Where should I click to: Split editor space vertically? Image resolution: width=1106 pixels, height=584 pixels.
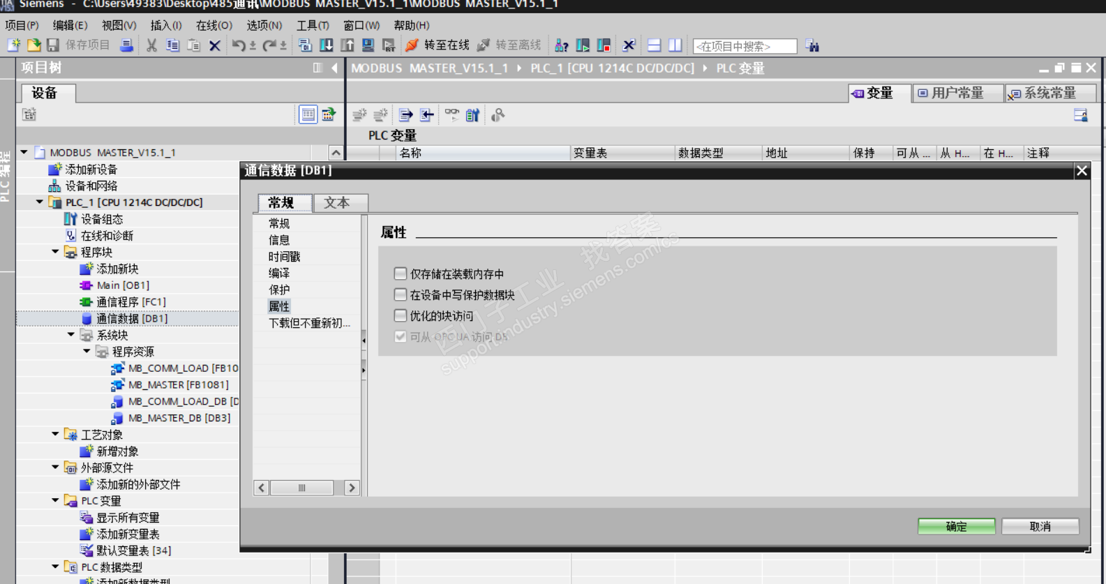pos(675,45)
